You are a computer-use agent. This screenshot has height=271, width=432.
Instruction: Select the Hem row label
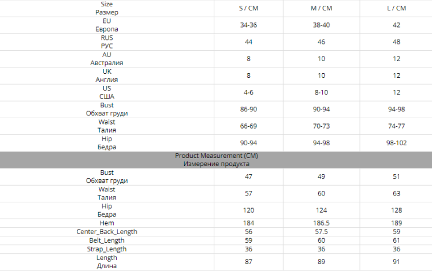pyautogui.click(x=106, y=223)
